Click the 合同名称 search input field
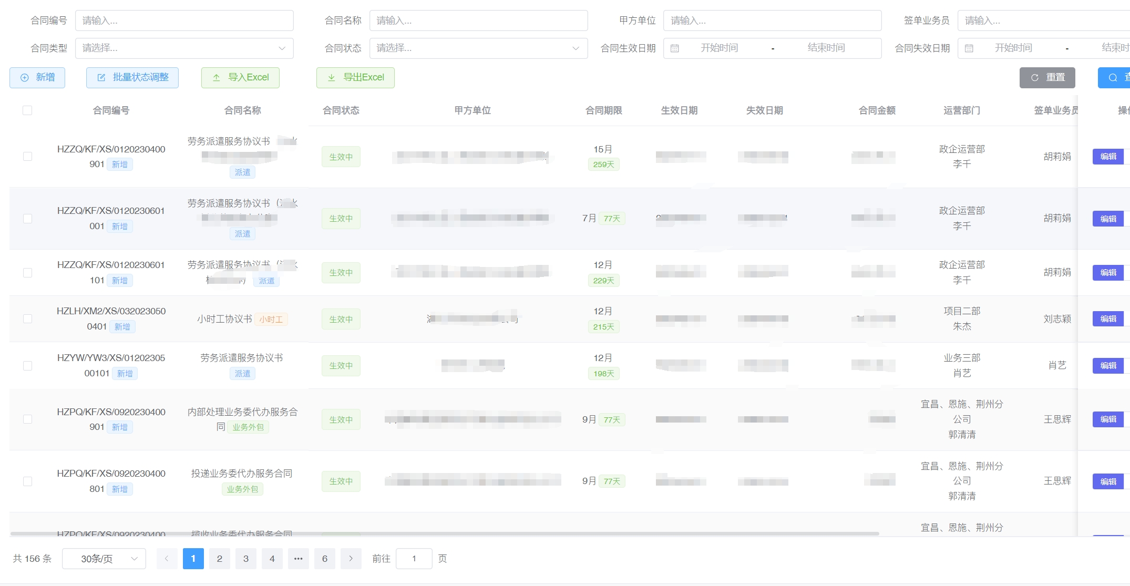1130x586 pixels. click(478, 20)
